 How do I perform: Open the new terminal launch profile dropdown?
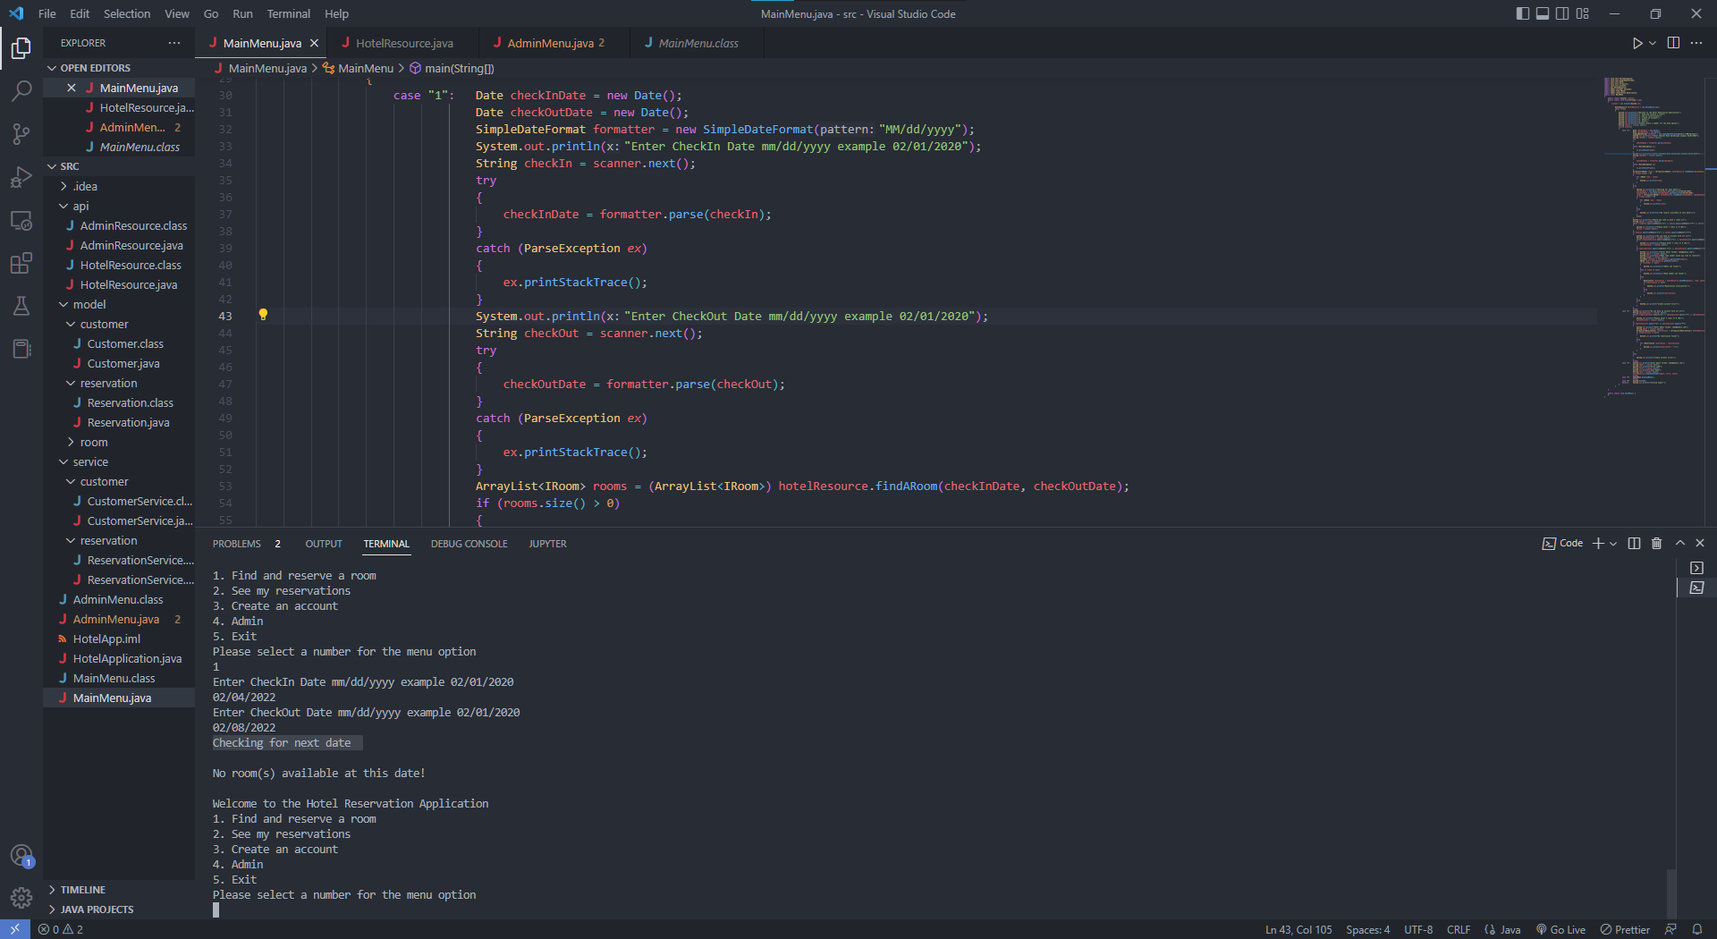click(x=1613, y=544)
